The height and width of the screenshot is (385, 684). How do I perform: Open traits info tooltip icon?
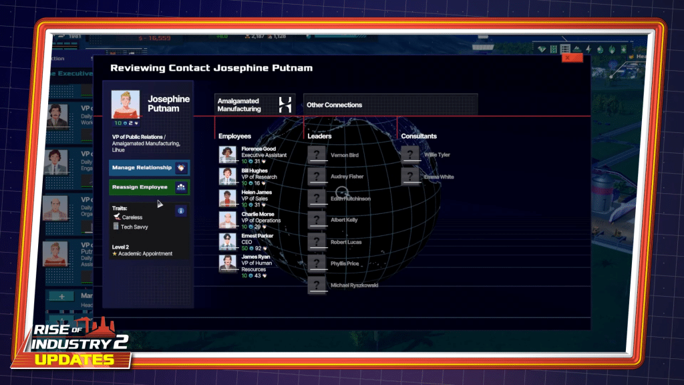pos(181,211)
